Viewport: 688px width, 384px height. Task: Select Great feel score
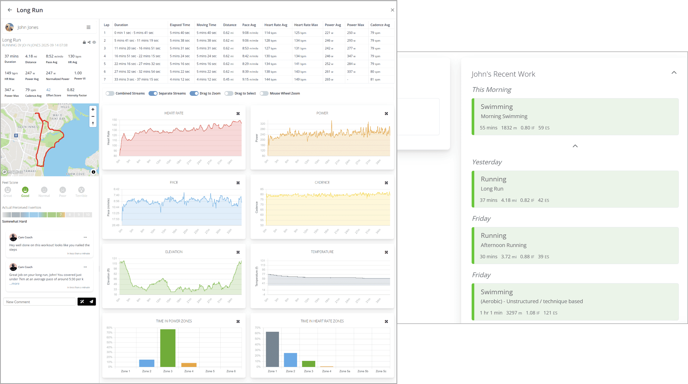click(8, 190)
